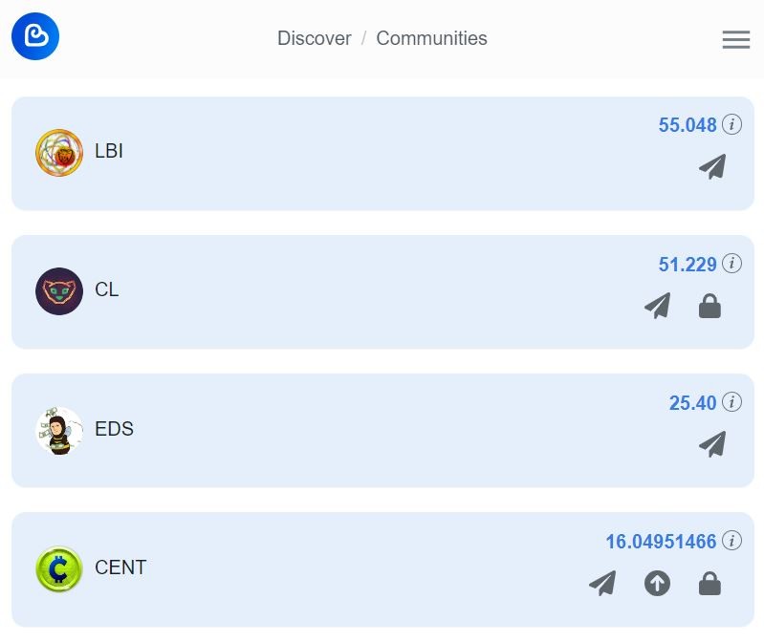Image resolution: width=764 pixels, height=642 pixels.
Task: Click the CL stake lock icon
Action: click(x=709, y=306)
